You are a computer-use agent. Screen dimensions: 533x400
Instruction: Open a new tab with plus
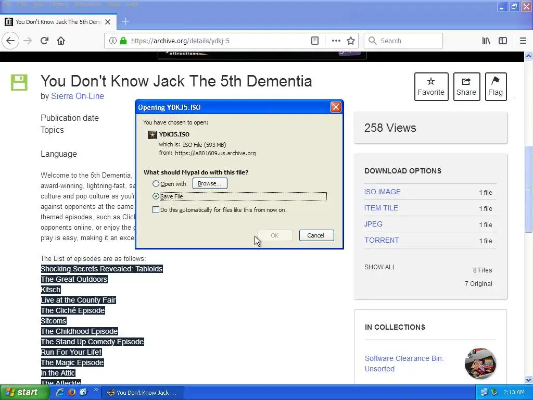[125, 21]
